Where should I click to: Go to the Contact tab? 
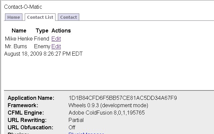pyautogui.click(x=69, y=17)
